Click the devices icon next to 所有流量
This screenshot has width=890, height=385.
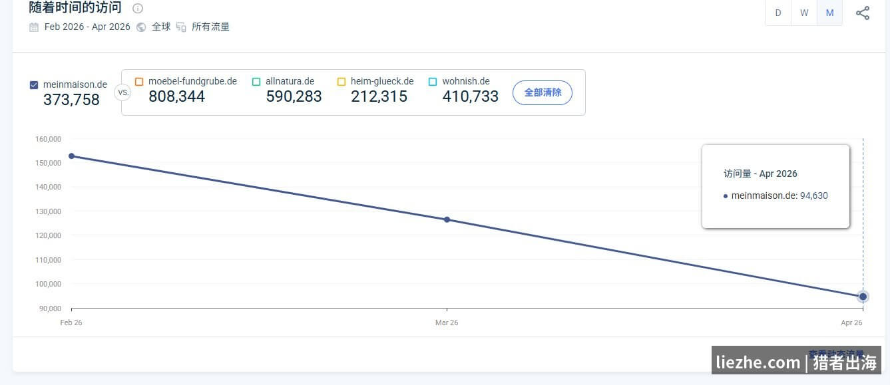[x=181, y=27]
